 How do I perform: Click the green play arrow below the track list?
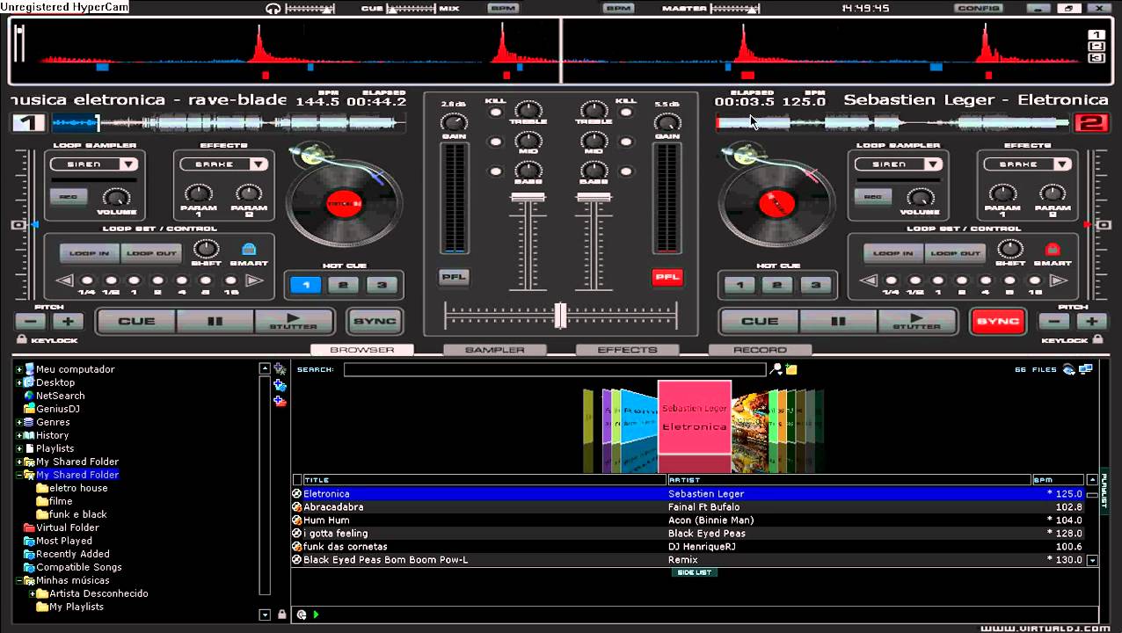pos(316,615)
